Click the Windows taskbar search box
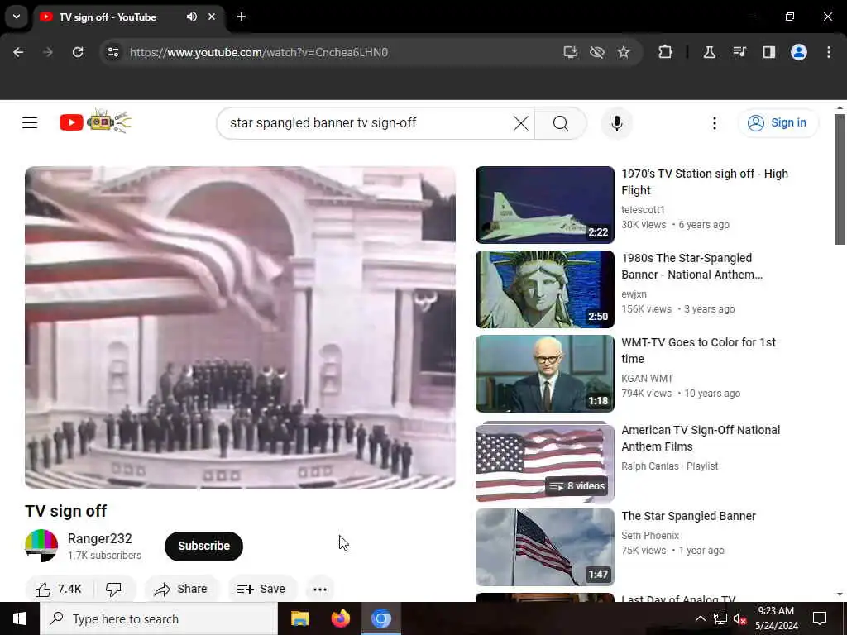The width and height of the screenshot is (847, 635). pos(159,618)
